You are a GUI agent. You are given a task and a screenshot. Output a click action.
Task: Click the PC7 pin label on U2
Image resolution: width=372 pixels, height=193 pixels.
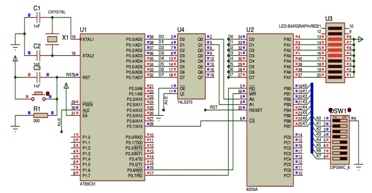click(287, 176)
